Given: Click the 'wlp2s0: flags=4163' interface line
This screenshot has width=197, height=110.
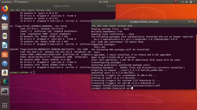Looking at the screenshot, I should click(49, 49).
